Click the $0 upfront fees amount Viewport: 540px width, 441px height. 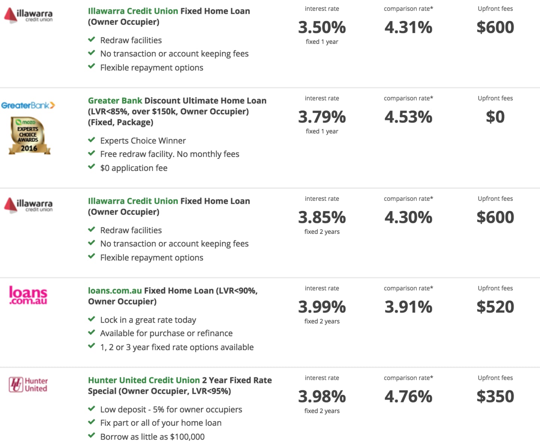[x=495, y=117]
